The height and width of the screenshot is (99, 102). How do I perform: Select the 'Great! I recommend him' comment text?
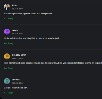coord(16,88)
